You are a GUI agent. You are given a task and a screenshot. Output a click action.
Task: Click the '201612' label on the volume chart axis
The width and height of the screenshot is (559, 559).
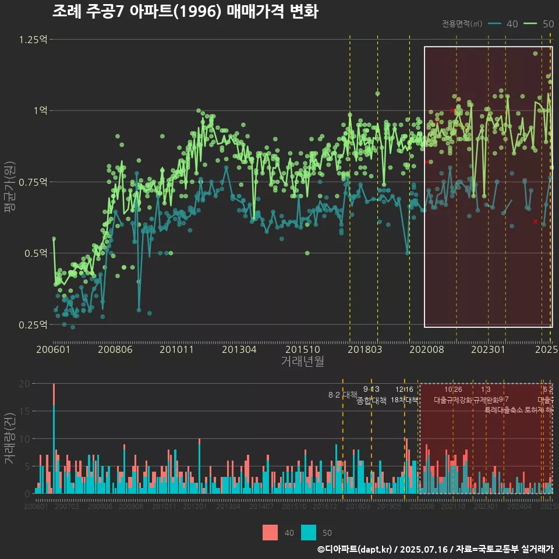(325, 506)
